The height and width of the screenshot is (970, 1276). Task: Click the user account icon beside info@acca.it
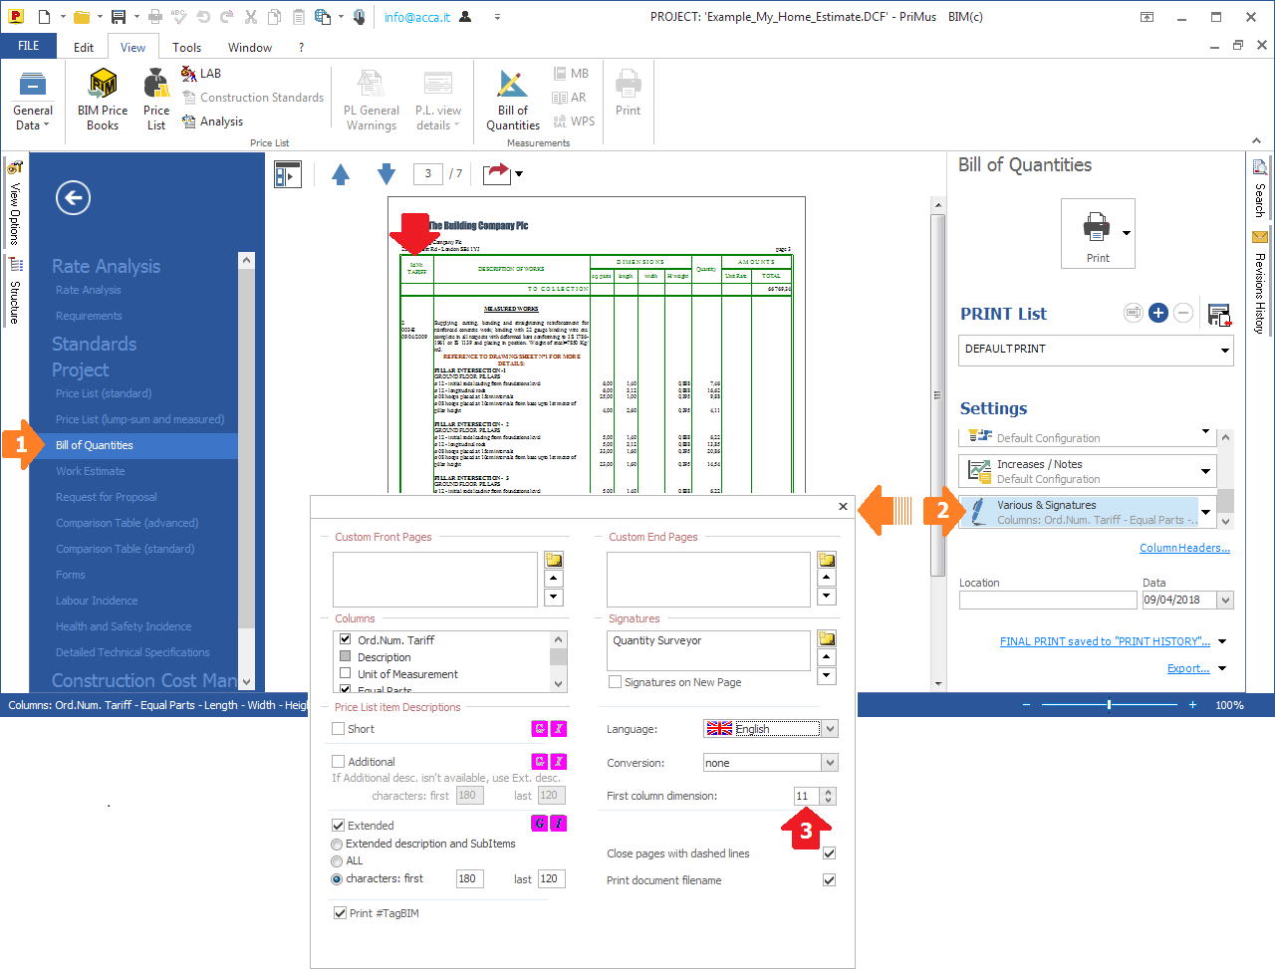pos(465,17)
